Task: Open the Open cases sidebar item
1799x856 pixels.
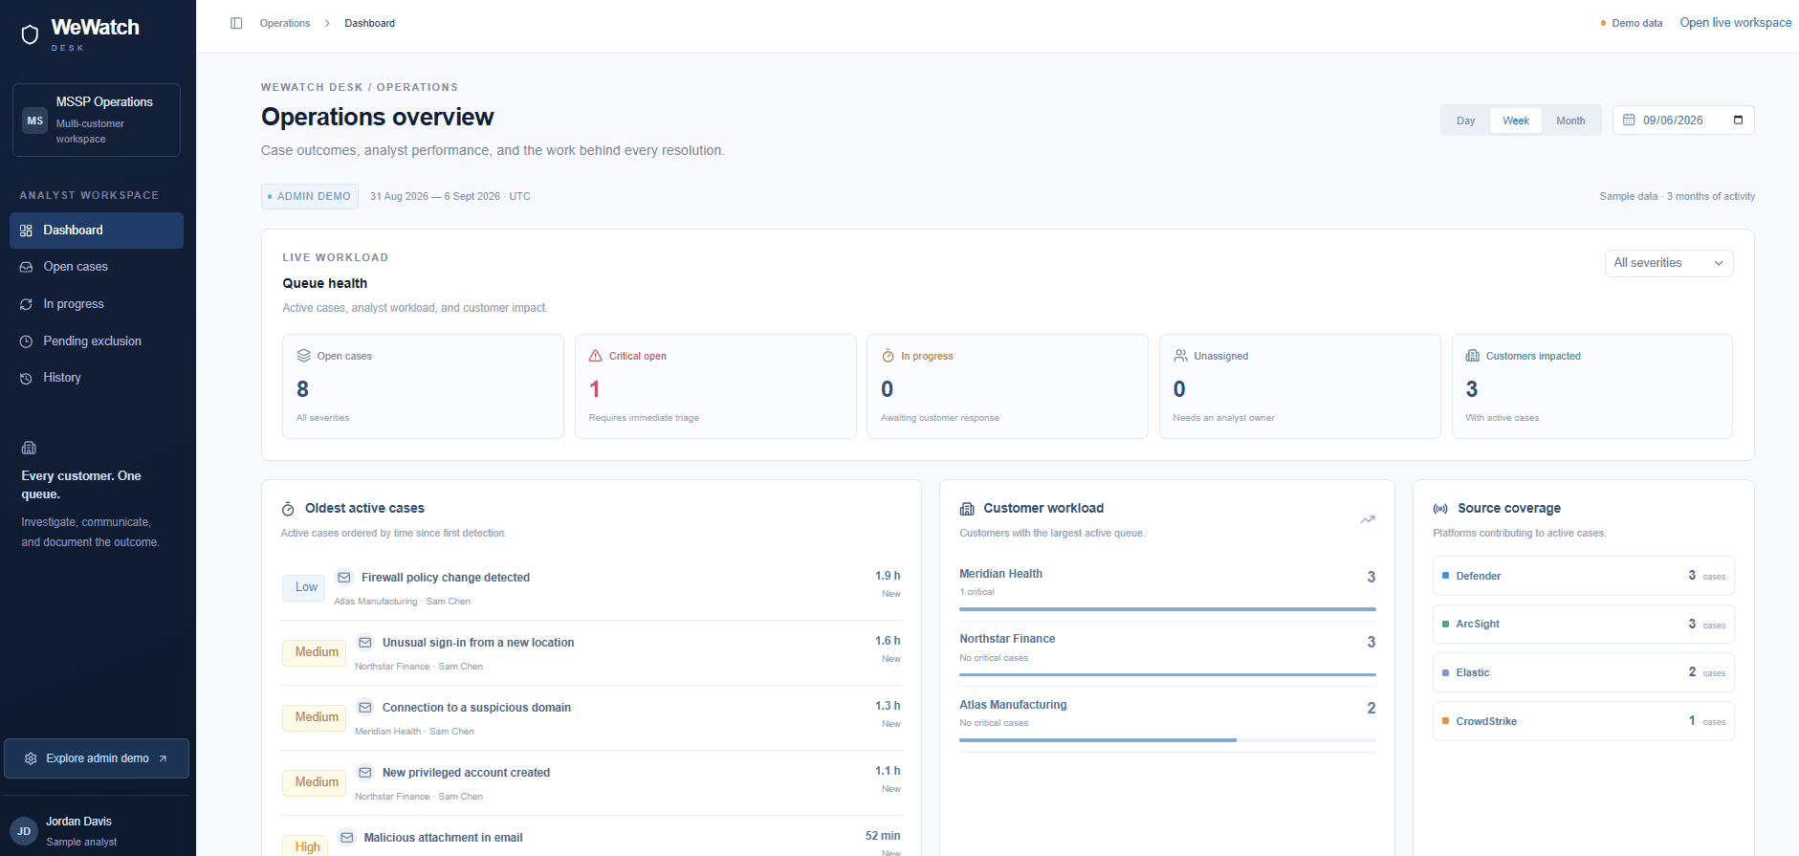Action: click(x=97, y=267)
